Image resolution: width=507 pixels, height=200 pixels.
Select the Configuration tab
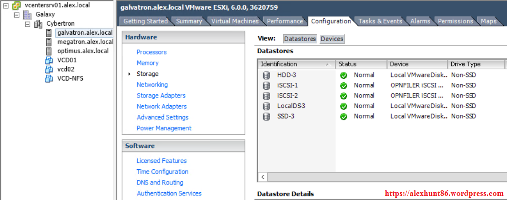point(331,22)
